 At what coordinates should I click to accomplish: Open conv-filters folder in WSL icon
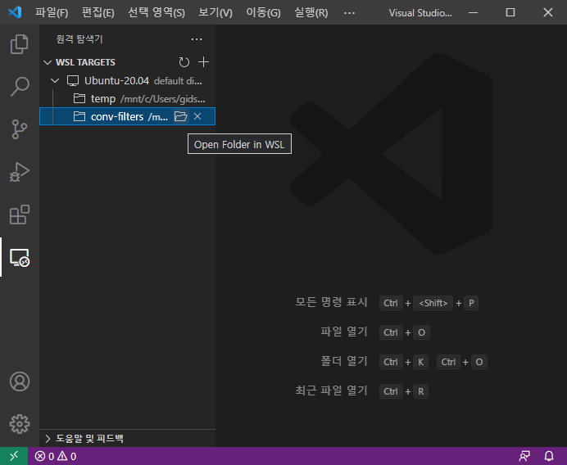(181, 116)
